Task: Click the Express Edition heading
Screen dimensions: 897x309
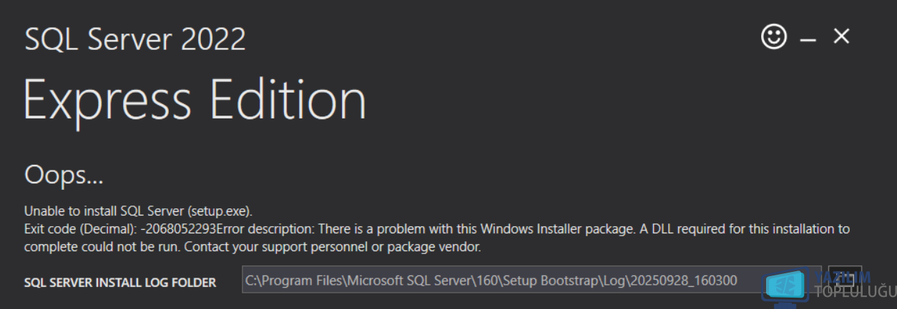Action: pyautogui.click(x=195, y=99)
